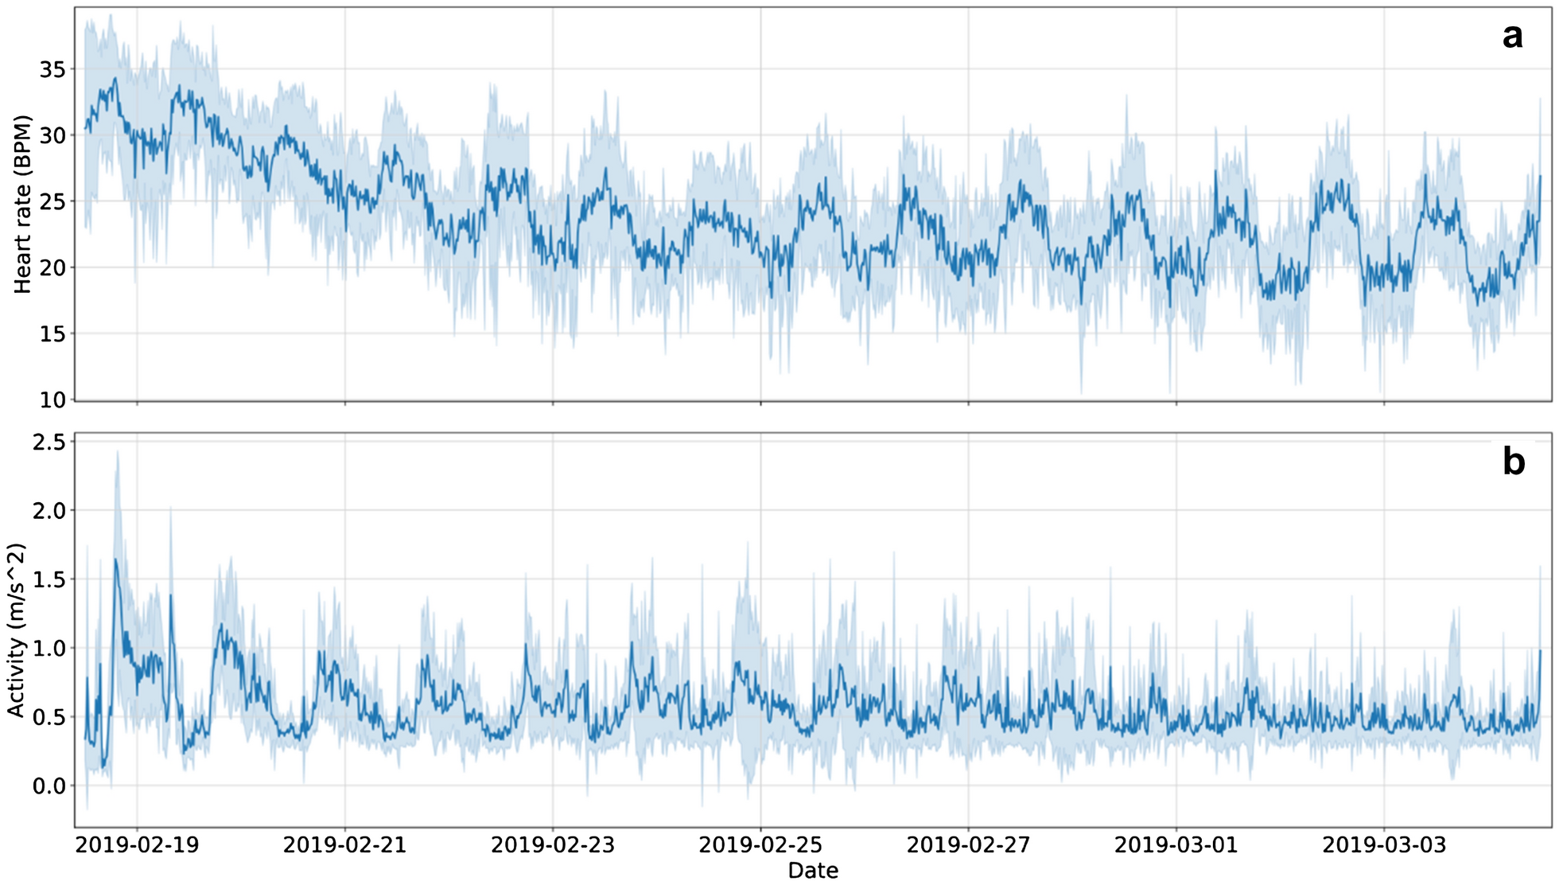Click the date tick '2019-03-01'

coord(1176,844)
